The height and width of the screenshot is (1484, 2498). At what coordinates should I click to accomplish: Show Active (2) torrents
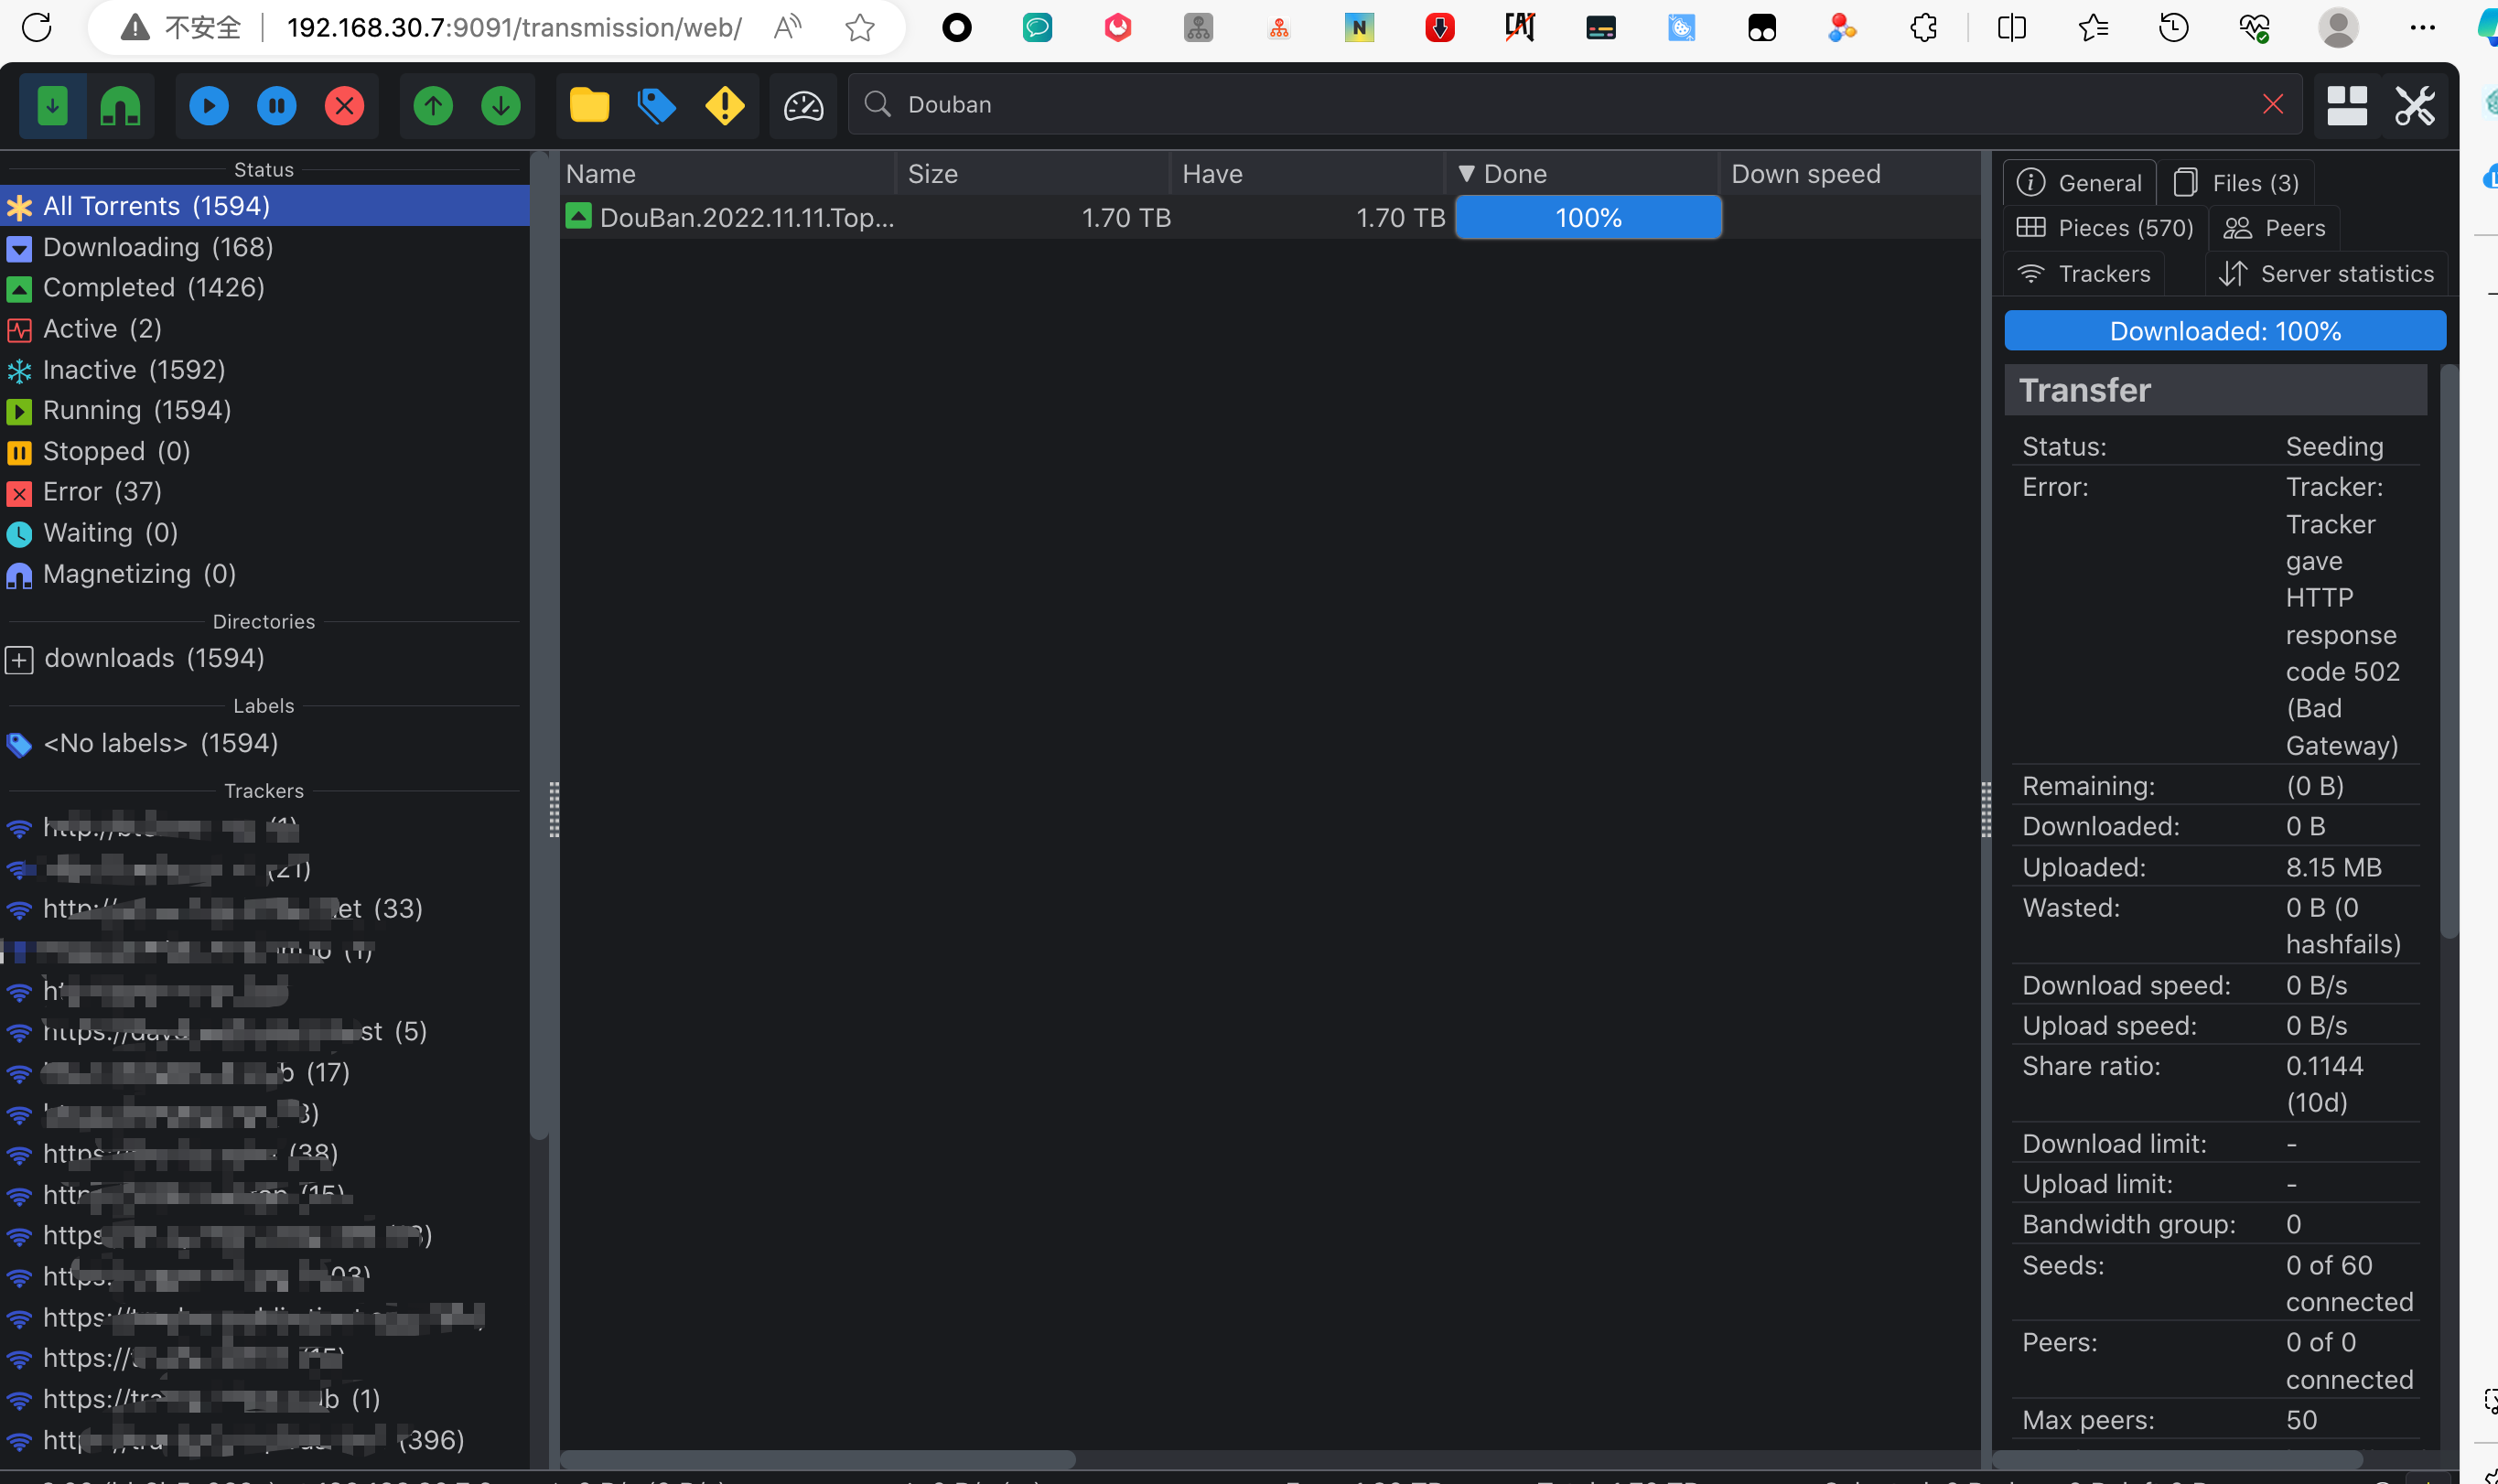pos(264,329)
